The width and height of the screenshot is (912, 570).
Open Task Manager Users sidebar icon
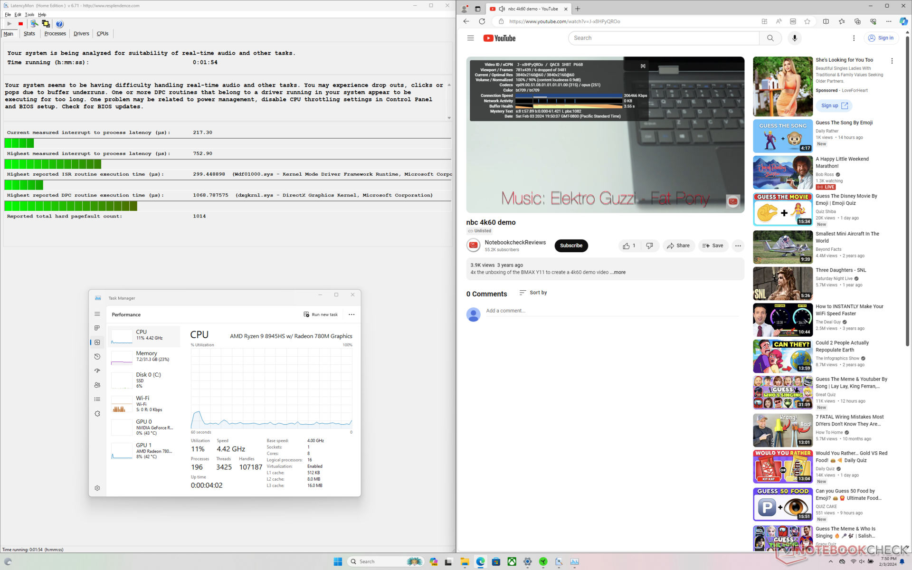click(97, 385)
